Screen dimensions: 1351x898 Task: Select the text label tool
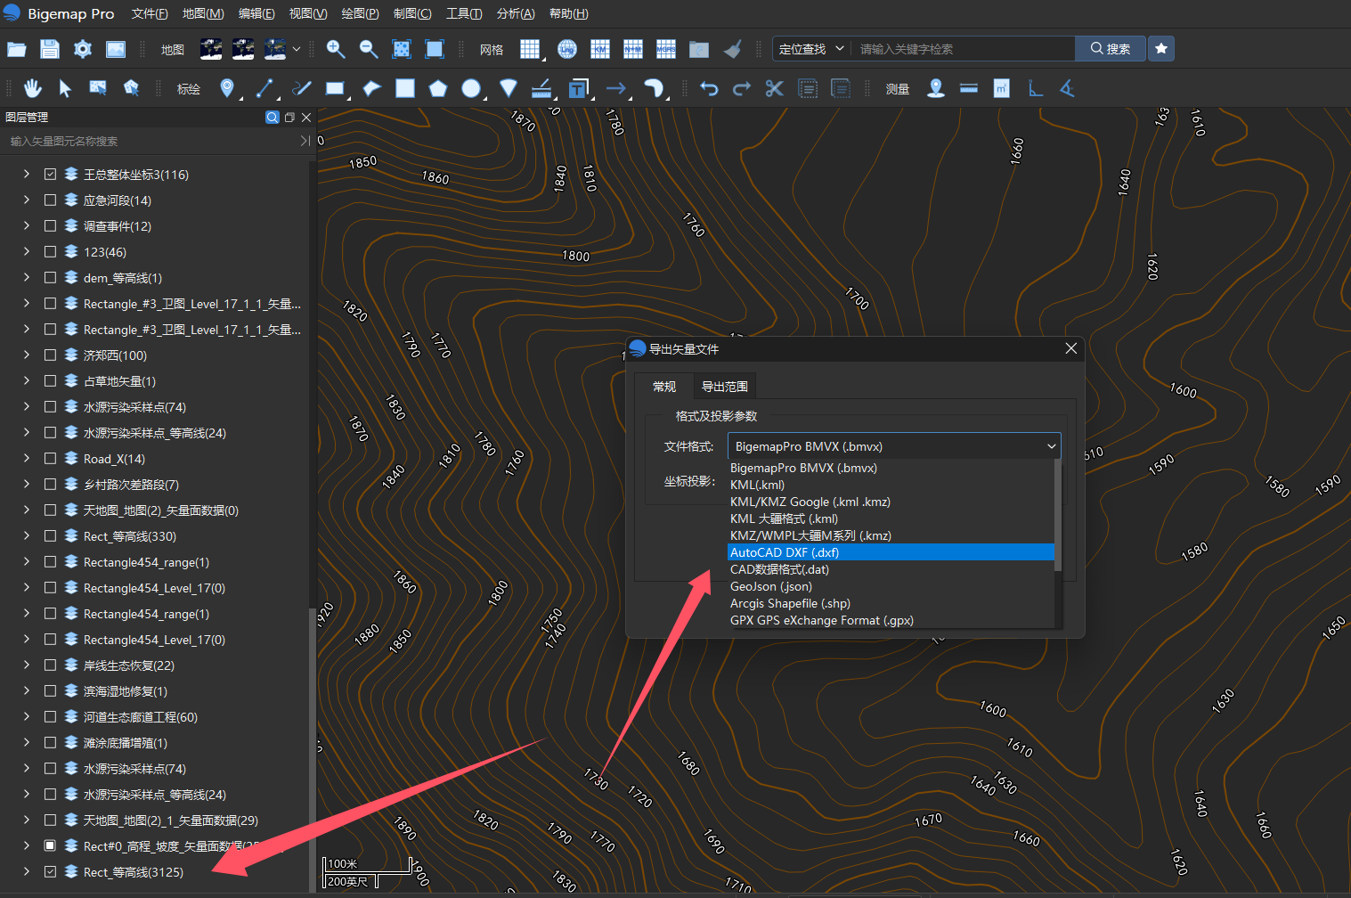578,88
